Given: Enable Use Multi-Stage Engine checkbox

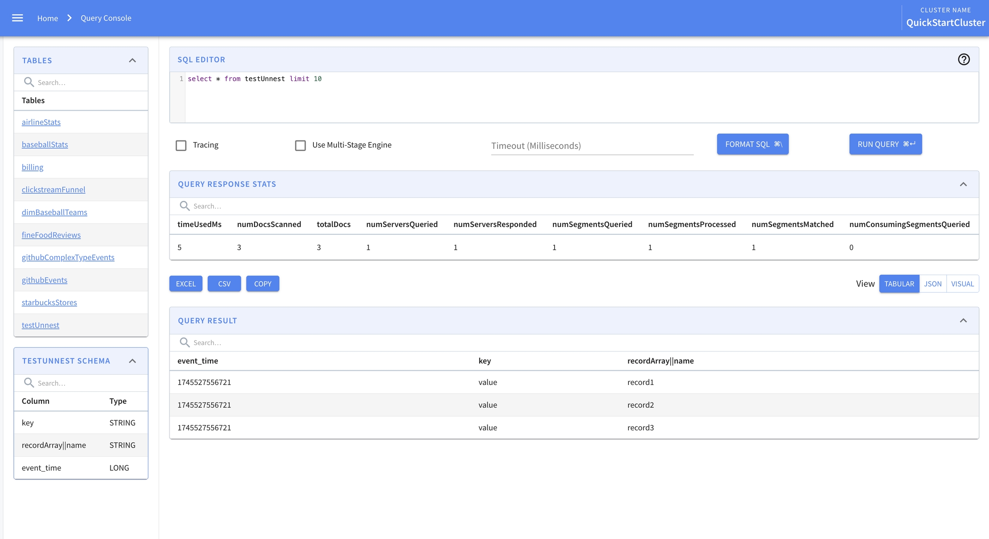Looking at the screenshot, I should [300, 145].
